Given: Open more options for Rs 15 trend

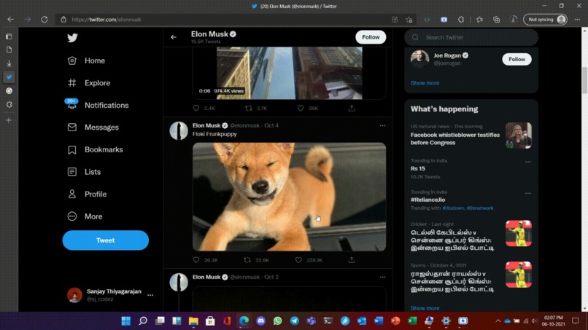Looking at the screenshot, I should (x=528, y=162).
